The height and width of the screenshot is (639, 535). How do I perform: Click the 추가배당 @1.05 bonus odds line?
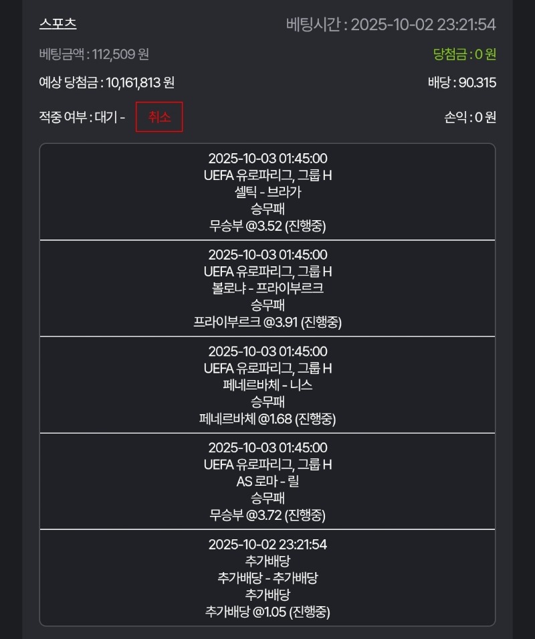click(267, 612)
